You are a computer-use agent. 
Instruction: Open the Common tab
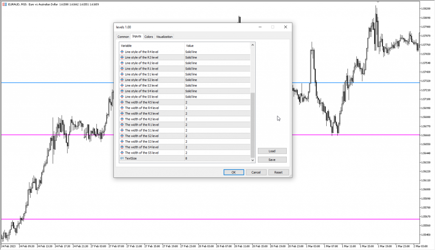click(123, 37)
